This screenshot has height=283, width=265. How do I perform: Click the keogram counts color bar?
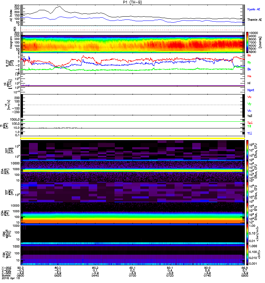pyautogui.click(x=247, y=42)
